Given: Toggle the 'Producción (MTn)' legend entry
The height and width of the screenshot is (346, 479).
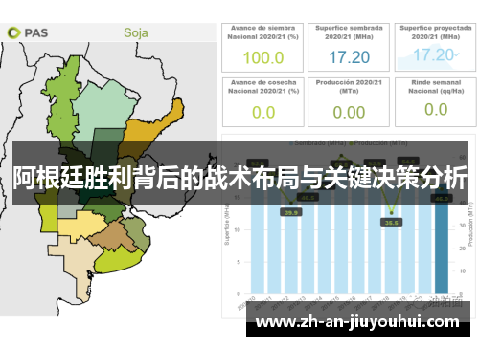Looking at the screenshot, I should (x=378, y=143).
